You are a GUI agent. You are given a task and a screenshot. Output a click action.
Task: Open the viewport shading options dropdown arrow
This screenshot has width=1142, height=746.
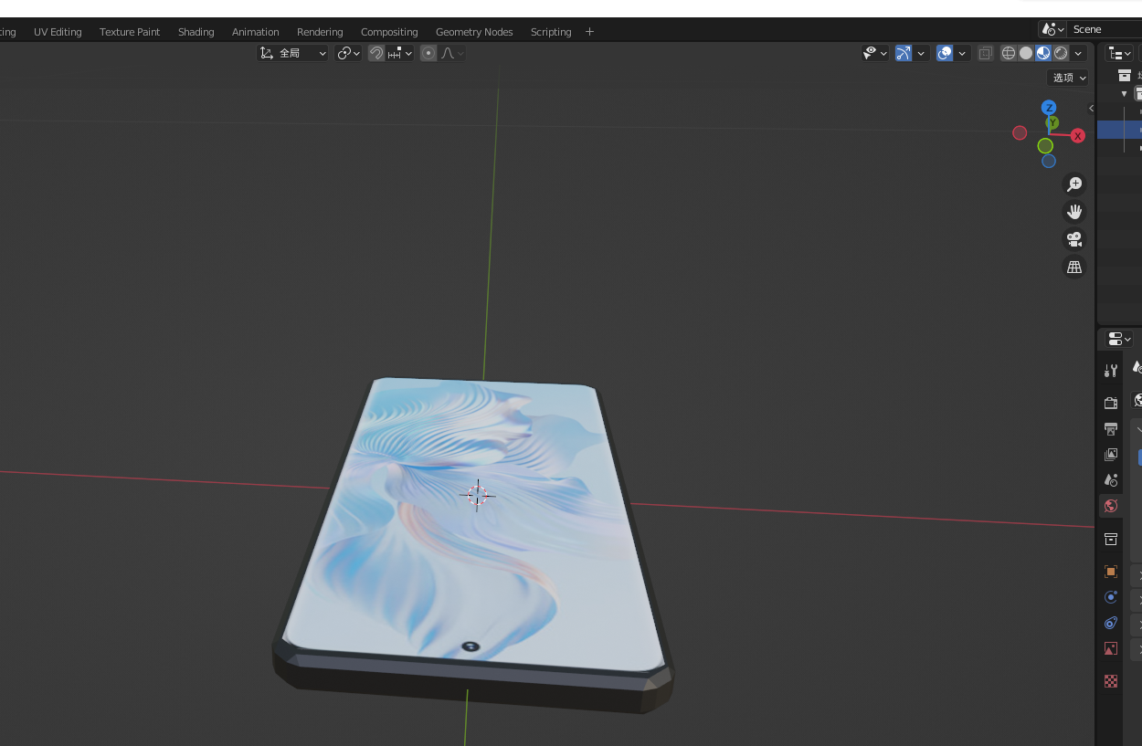(1079, 53)
